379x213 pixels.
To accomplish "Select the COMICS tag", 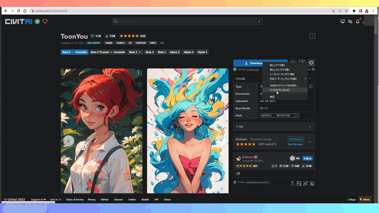I will tap(120, 43).
